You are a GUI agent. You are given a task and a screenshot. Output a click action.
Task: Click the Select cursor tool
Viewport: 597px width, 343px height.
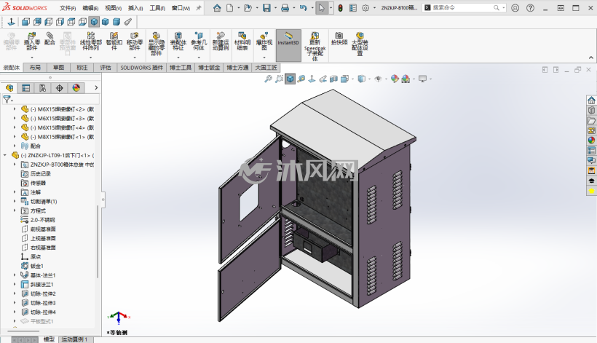322,7
